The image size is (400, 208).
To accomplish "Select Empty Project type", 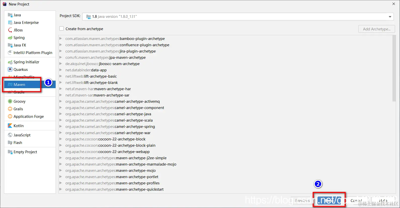I will [x=30, y=152].
